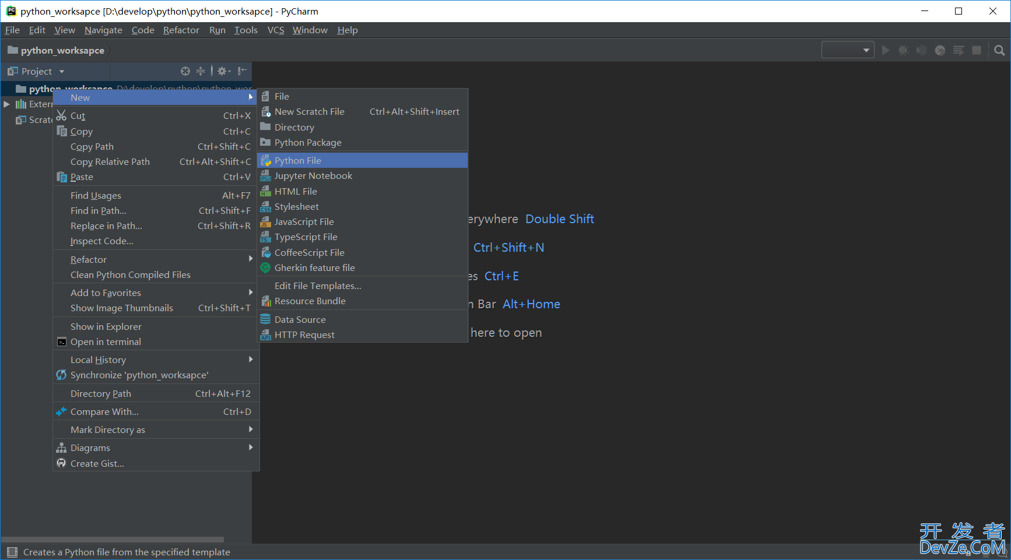The width and height of the screenshot is (1011, 560).
Task: Select Scratches node in project tree
Action: 34,119
